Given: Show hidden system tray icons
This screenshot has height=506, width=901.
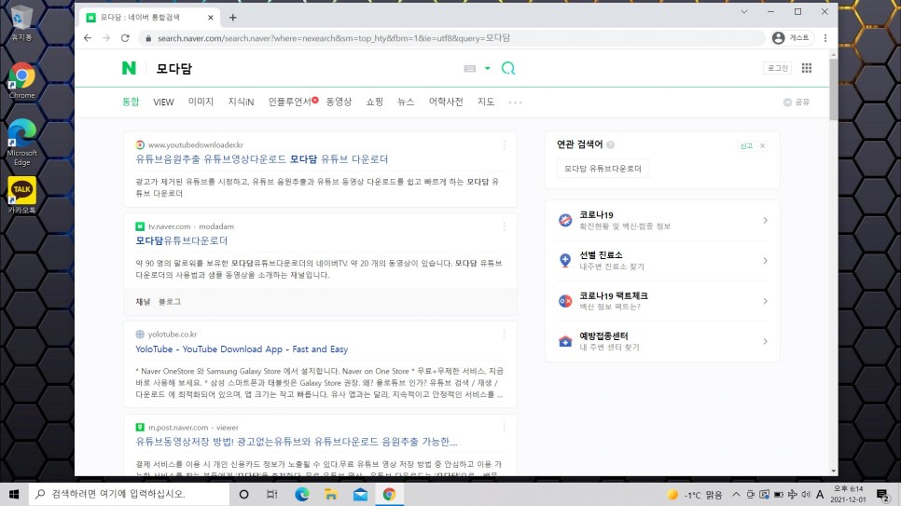Looking at the screenshot, I should [x=736, y=494].
